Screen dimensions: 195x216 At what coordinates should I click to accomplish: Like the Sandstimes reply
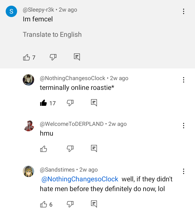[x=43, y=204]
